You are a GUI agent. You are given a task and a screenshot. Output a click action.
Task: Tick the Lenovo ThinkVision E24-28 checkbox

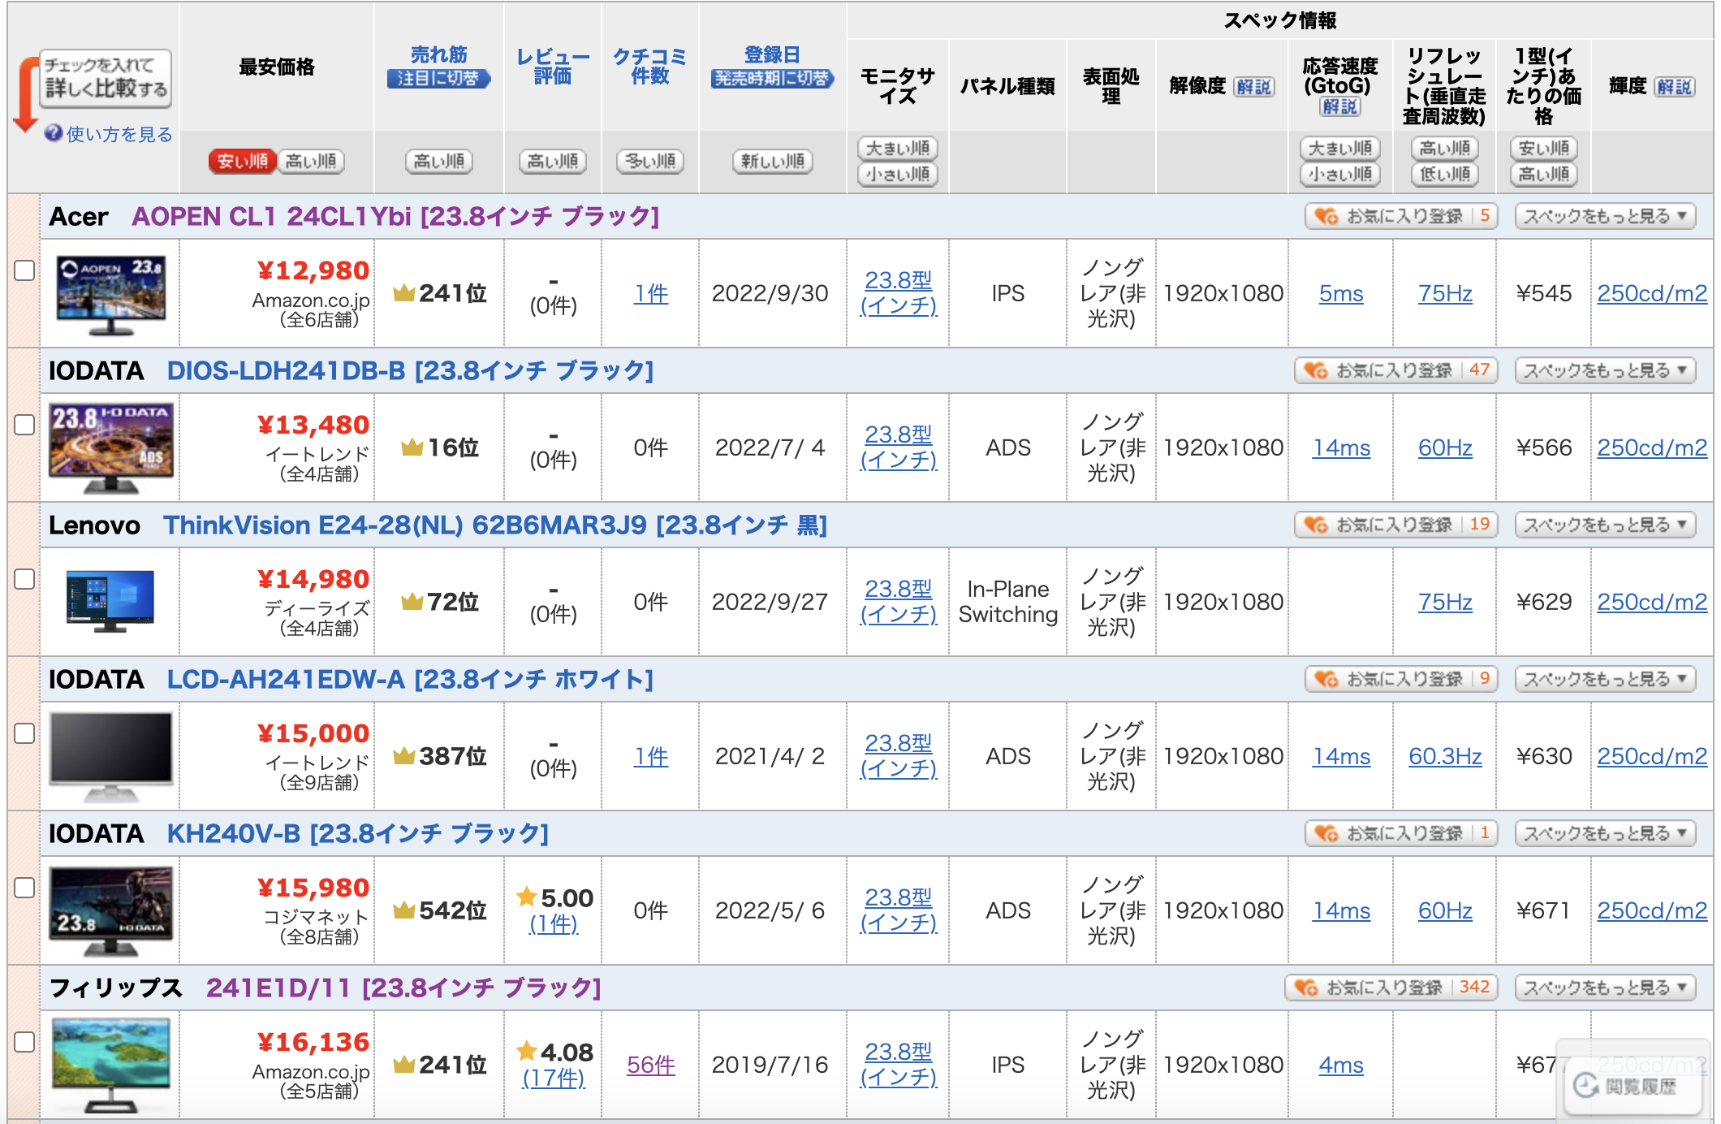pyautogui.click(x=24, y=579)
